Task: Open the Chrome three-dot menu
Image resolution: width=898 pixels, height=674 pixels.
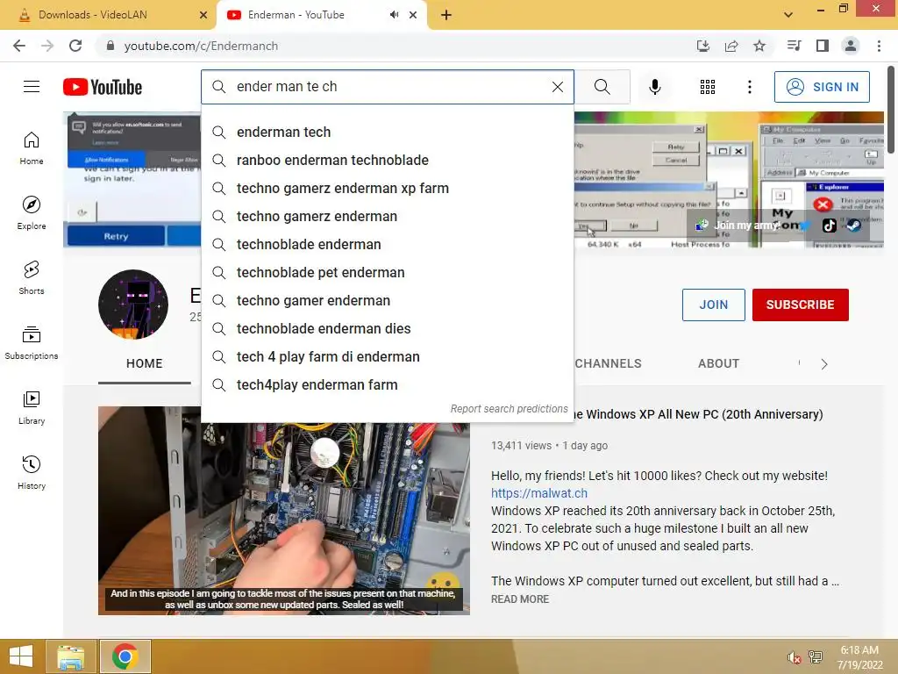Action: click(879, 46)
